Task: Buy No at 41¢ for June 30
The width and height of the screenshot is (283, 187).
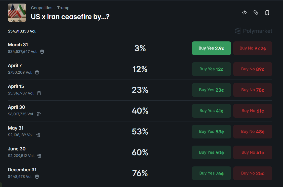Action: [x=253, y=152]
